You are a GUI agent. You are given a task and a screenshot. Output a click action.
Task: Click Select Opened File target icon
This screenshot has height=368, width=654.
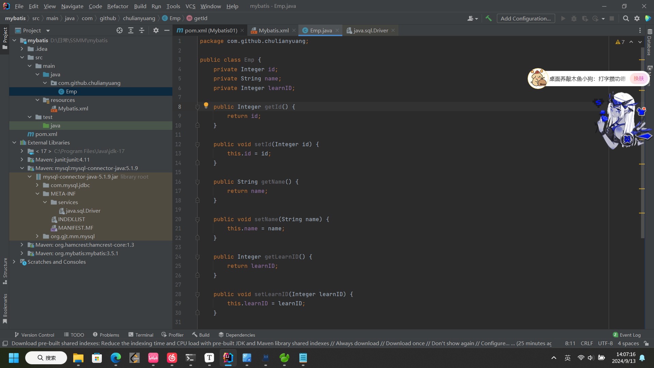pos(120,30)
